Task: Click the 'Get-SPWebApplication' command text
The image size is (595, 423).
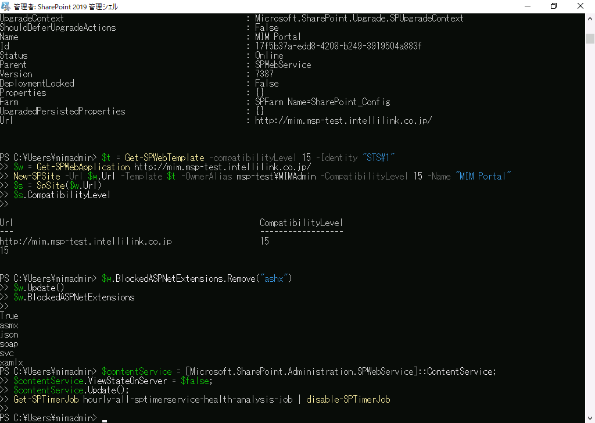Action: tap(83, 167)
